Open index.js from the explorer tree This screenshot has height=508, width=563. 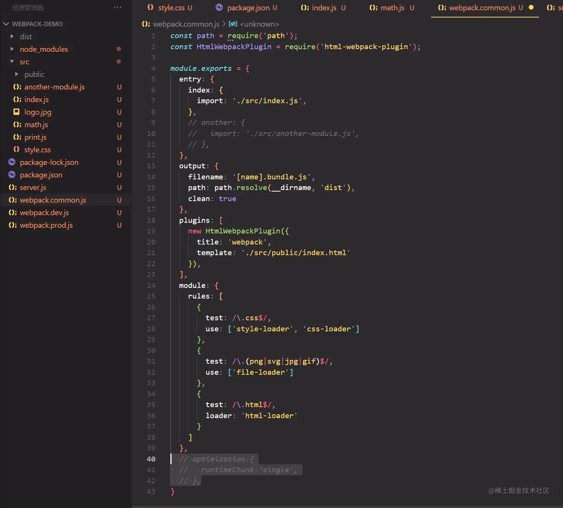37,99
